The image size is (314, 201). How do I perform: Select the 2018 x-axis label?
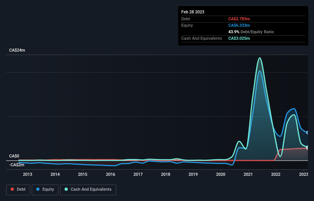coord(166,174)
